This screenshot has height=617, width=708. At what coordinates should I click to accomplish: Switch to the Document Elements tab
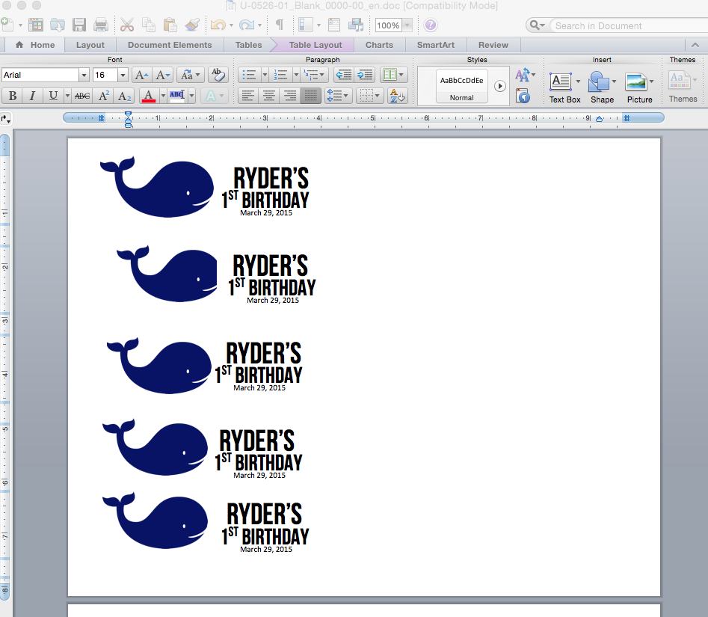click(170, 45)
